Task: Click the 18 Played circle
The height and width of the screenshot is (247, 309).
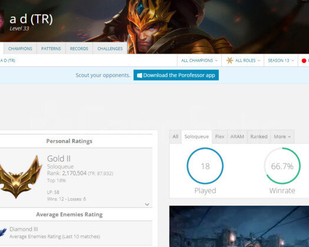Action: [205, 166]
